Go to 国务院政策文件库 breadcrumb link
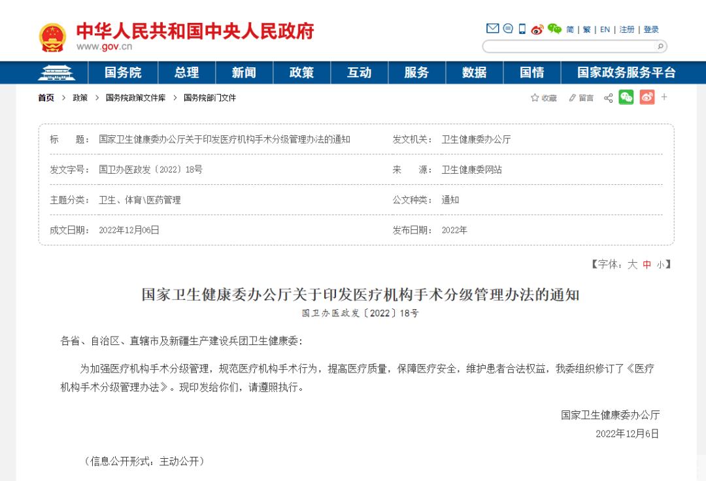This screenshot has height=481, width=706. click(135, 98)
